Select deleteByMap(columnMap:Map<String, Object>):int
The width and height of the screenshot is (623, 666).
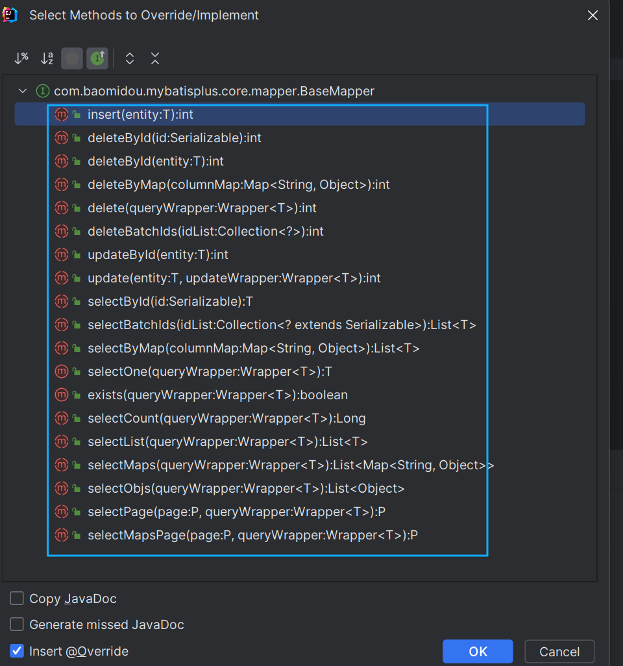click(299, 184)
